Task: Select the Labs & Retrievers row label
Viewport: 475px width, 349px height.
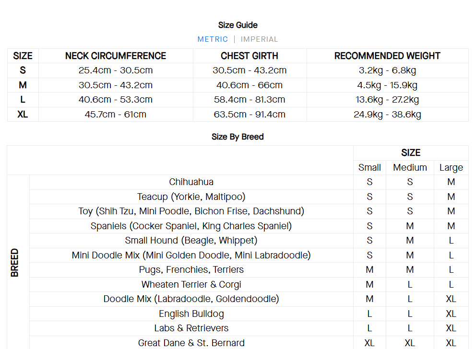Action: click(x=191, y=328)
